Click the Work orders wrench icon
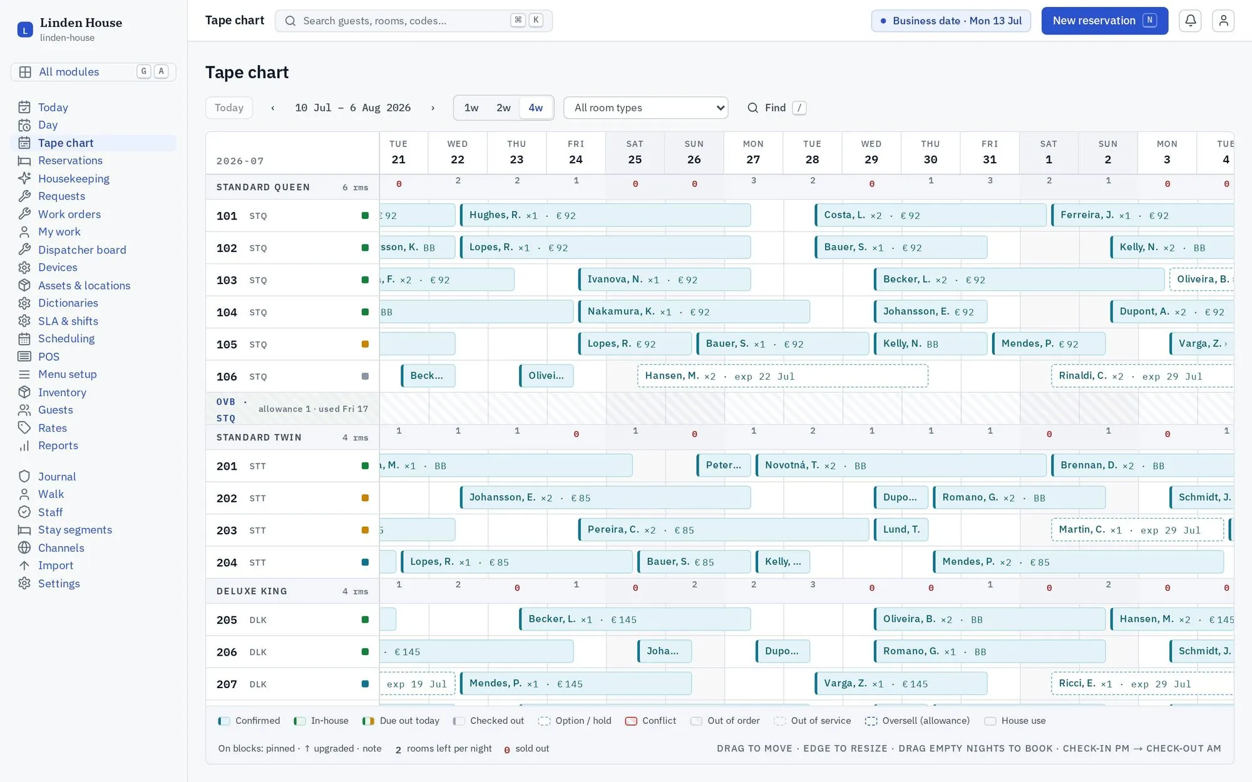 (x=24, y=214)
